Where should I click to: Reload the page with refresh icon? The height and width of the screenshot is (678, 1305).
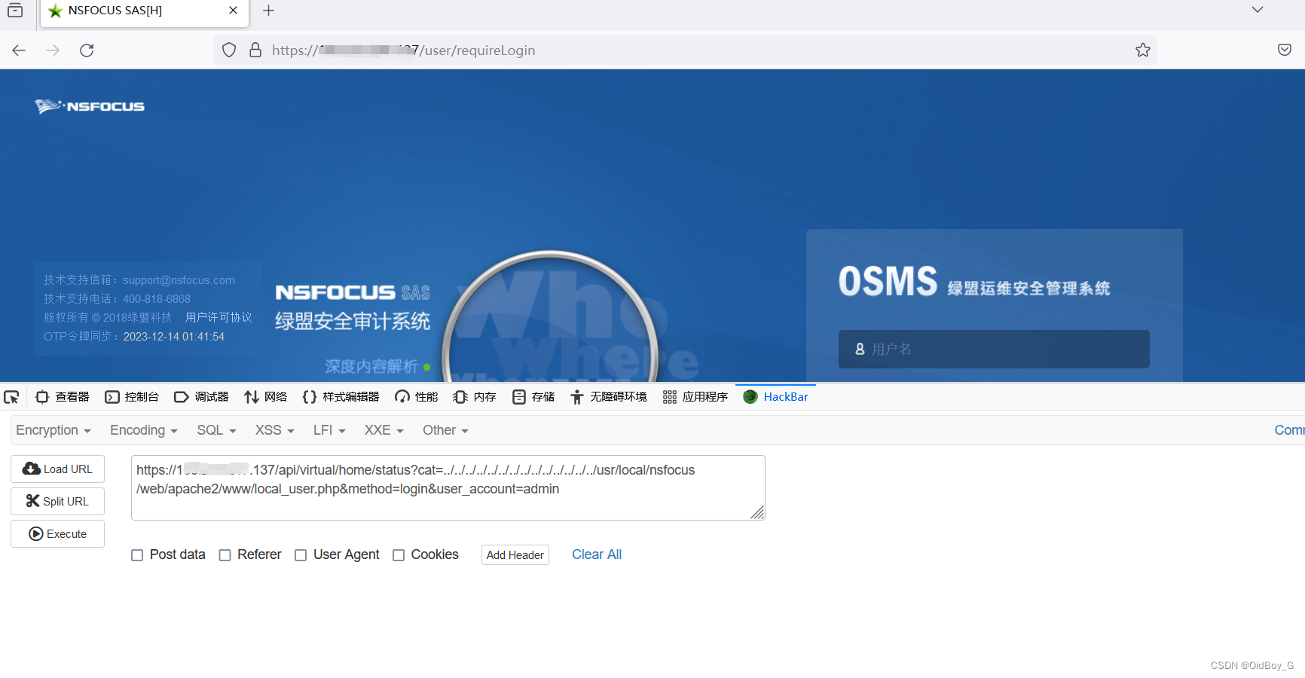pyautogui.click(x=87, y=50)
